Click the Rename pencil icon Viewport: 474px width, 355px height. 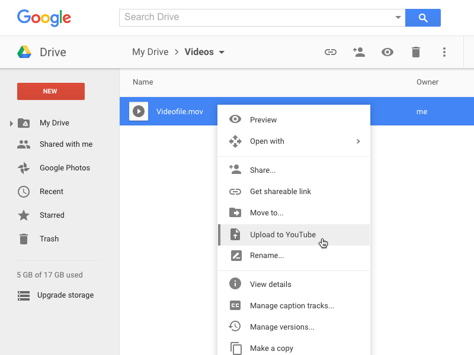point(236,256)
